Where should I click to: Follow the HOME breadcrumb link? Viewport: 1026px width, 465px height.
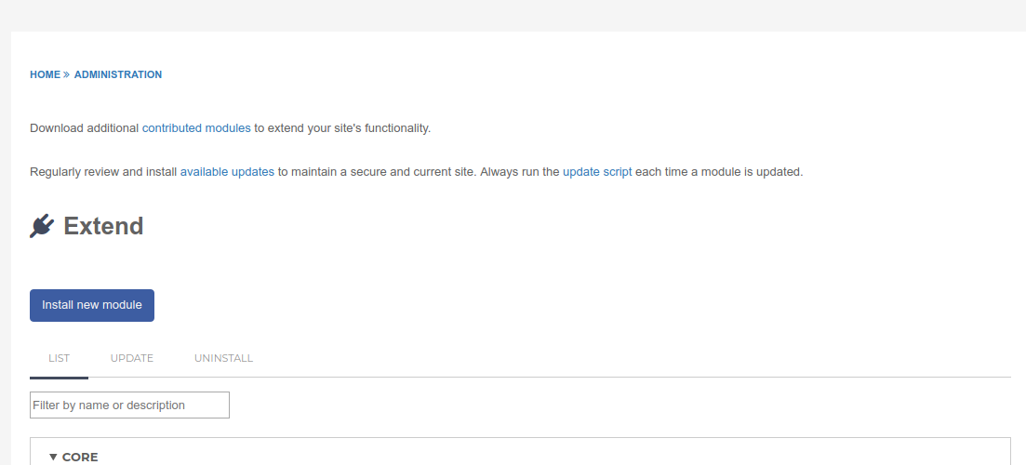pyautogui.click(x=45, y=74)
